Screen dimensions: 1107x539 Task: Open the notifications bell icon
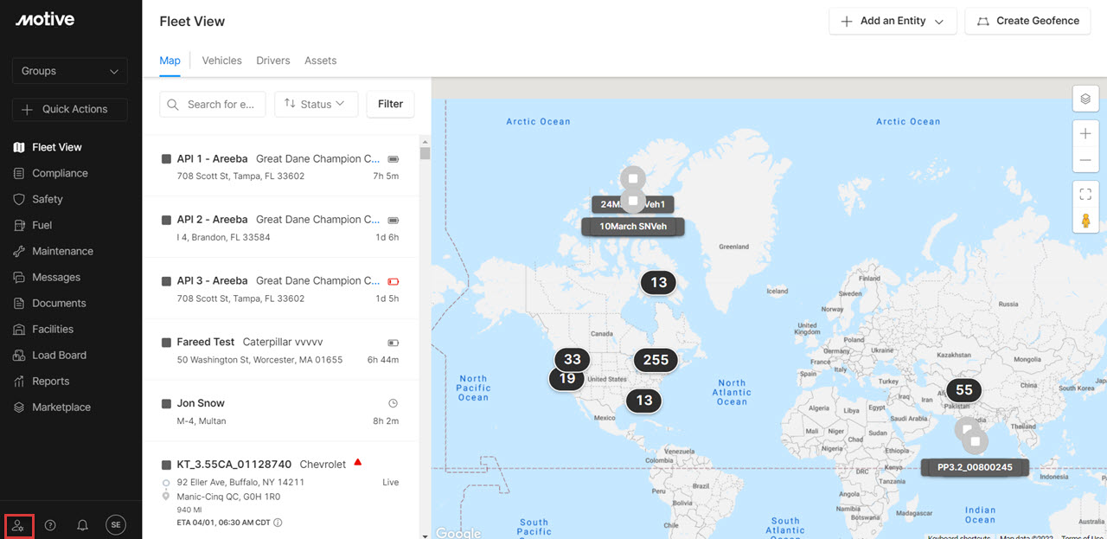83,525
